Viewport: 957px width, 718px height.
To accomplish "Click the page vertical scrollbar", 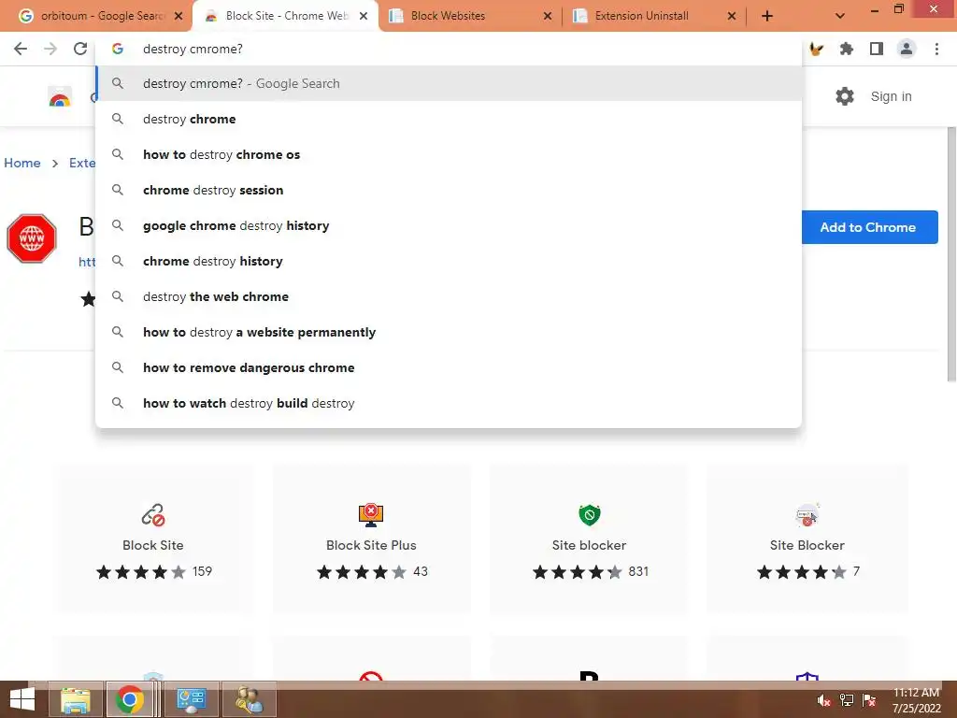I will pos(951,254).
